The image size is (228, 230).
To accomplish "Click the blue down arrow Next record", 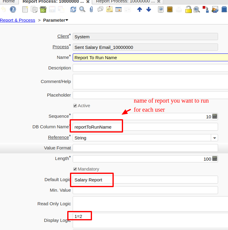I will (149, 9).
